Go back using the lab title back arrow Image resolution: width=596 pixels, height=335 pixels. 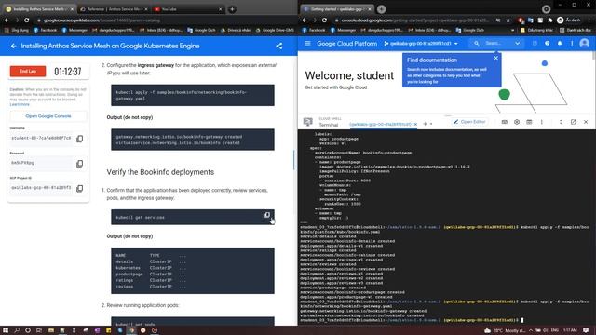[x=14, y=46]
